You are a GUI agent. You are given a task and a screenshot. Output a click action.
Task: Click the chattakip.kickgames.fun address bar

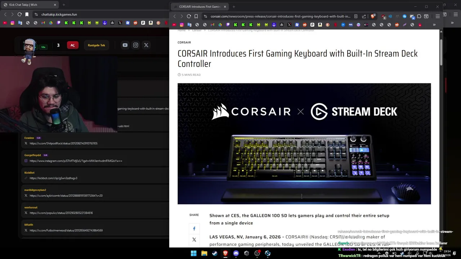(101, 14)
